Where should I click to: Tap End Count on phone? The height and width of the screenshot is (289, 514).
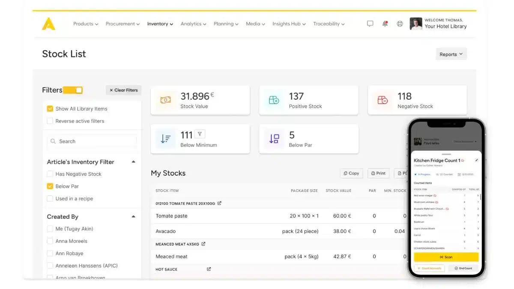[463, 268]
